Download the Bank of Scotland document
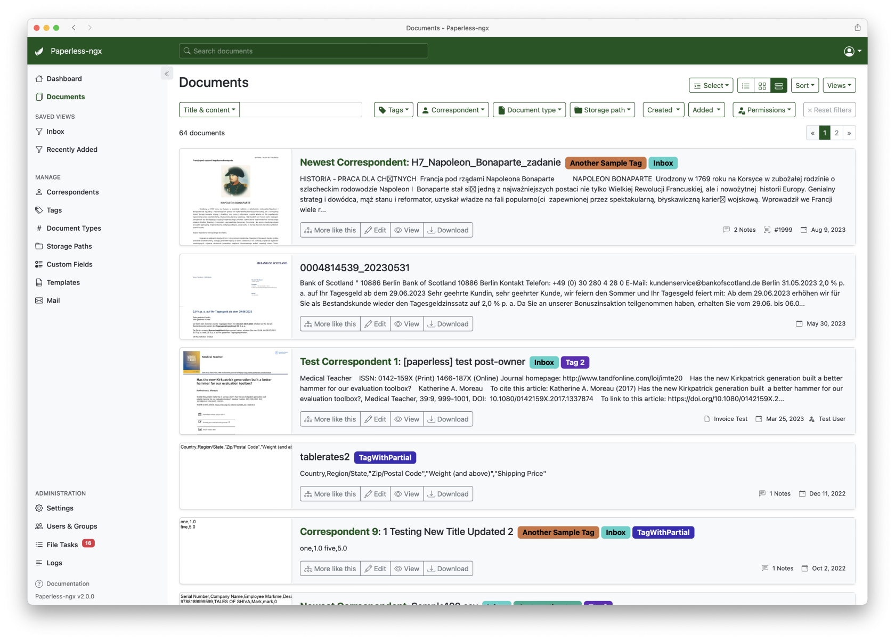The height and width of the screenshot is (641, 895). tap(447, 324)
